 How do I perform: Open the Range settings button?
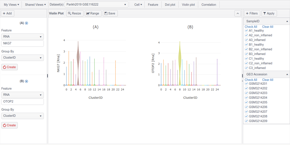93,13
